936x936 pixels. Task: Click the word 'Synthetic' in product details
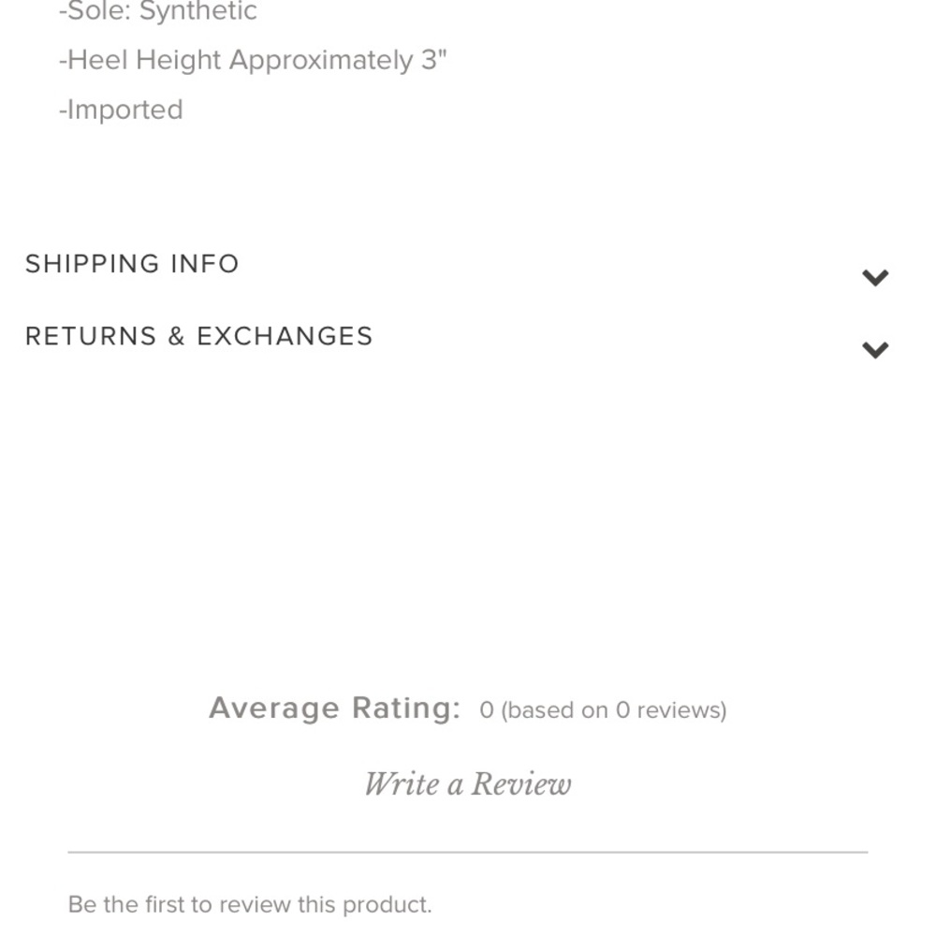click(x=198, y=12)
